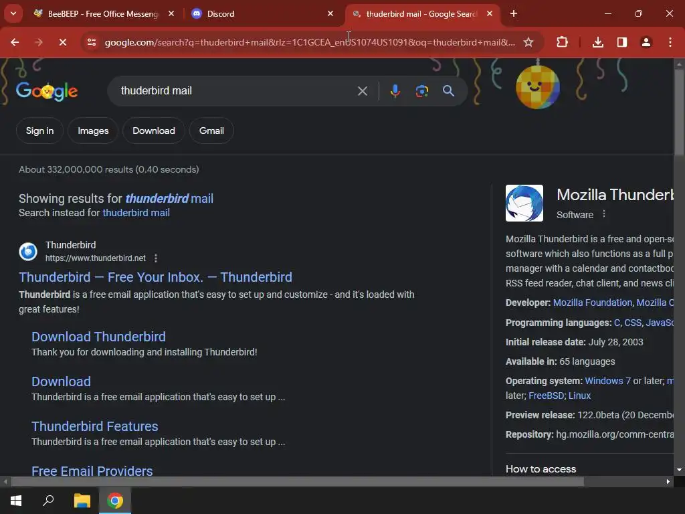The image size is (685, 514).
Task: Click the Google logo
Action: click(x=47, y=91)
